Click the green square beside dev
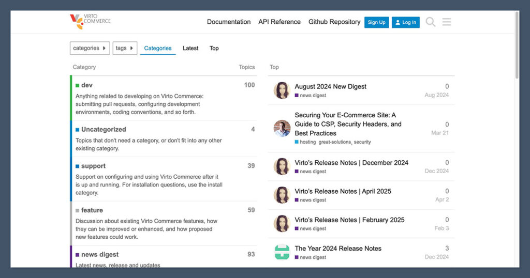Viewport: 530px width, 278px height. coord(78,85)
